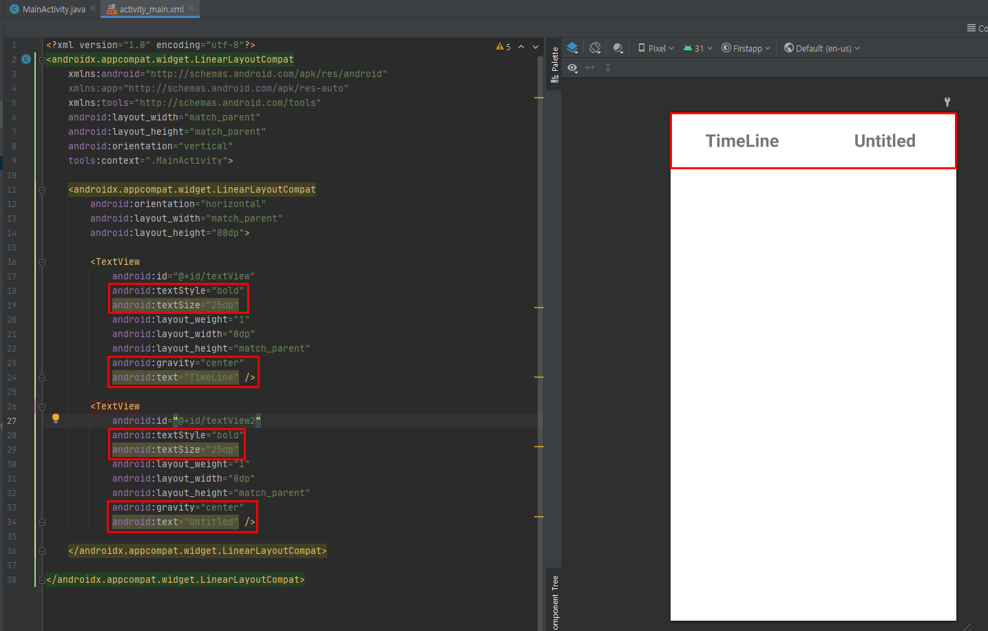Click the warnings indicator showing 5

503,47
